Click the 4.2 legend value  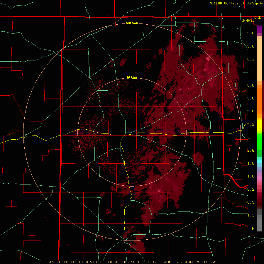click(x=251, y=124)
